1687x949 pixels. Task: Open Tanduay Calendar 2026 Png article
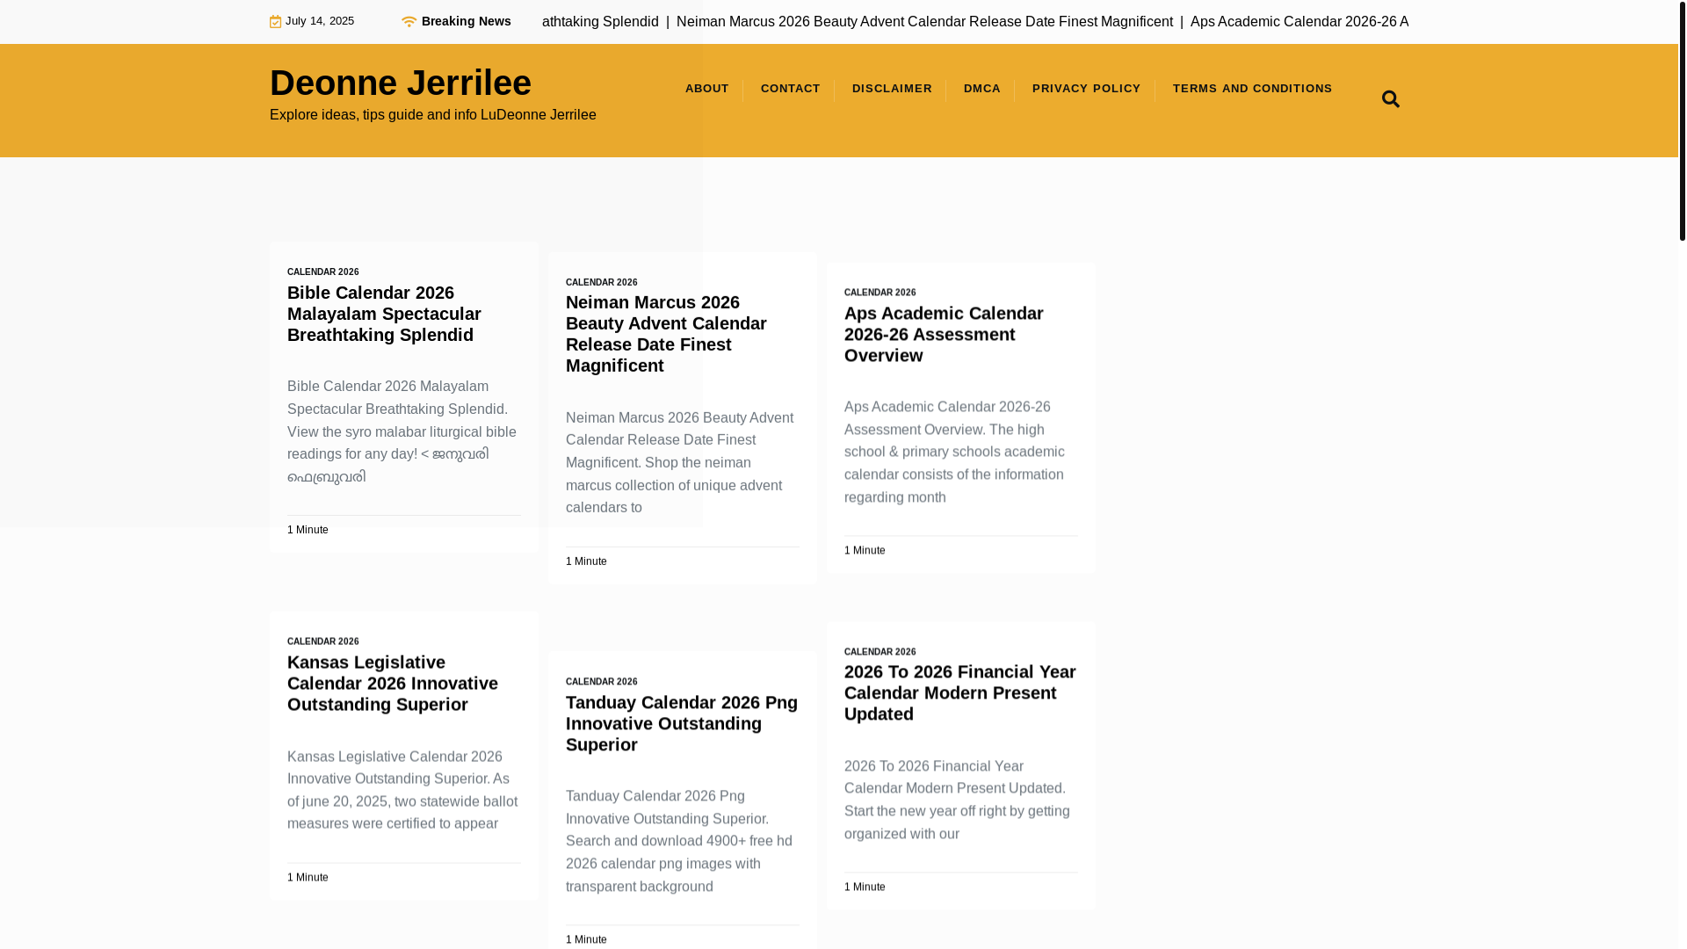(682, 723)
